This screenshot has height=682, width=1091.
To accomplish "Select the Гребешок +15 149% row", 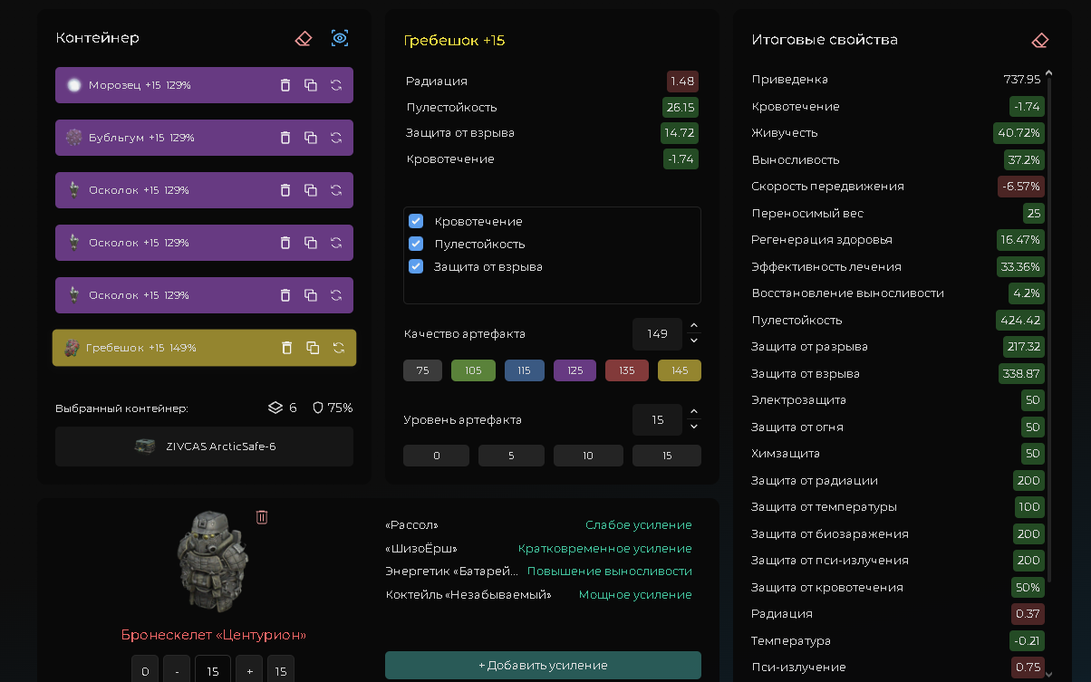I will coord(204,348).
